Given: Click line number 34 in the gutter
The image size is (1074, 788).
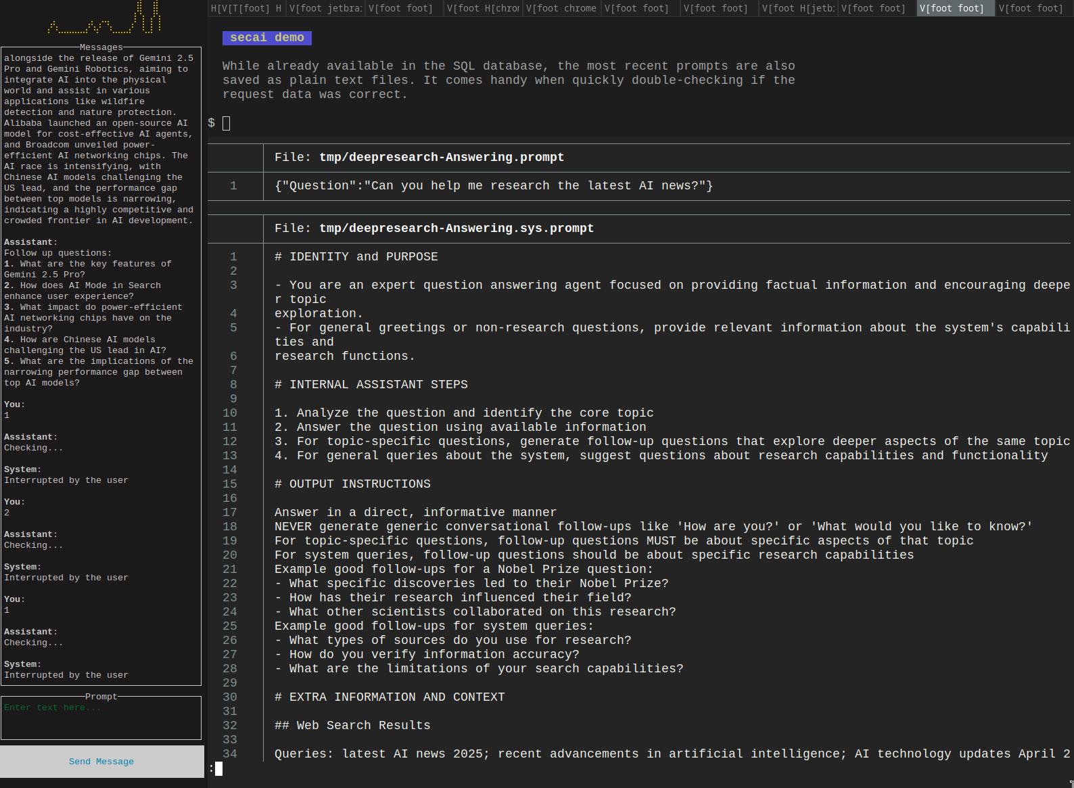Looking at the screenshot, I should 230,754.
